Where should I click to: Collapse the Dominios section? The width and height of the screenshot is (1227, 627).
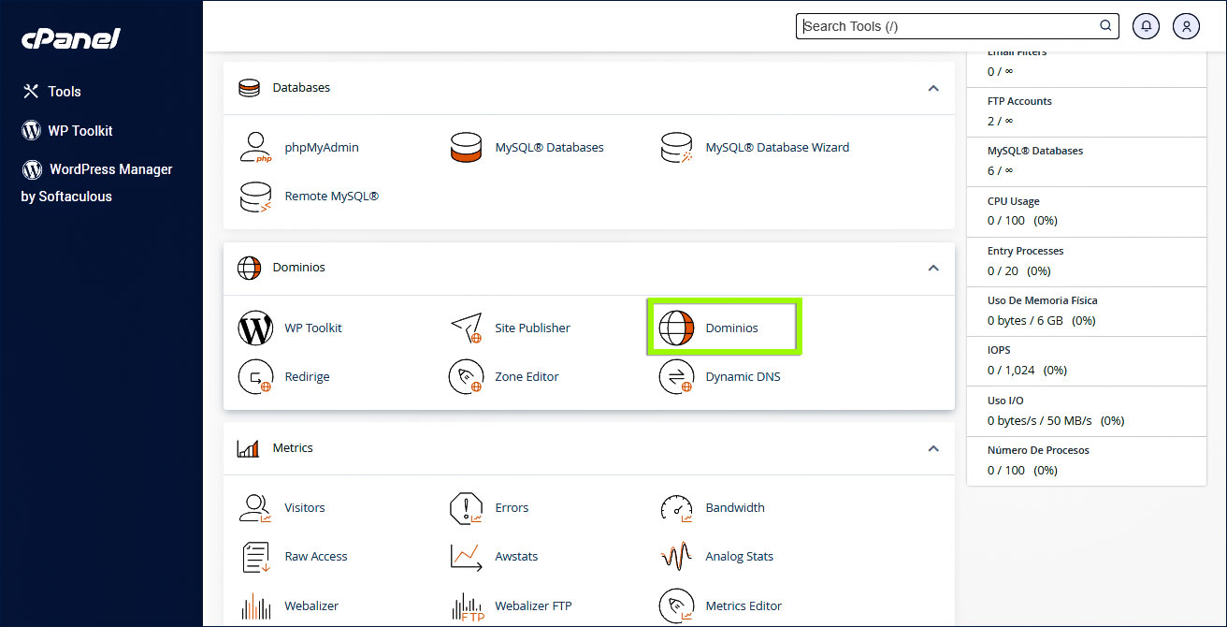[x=932, y=268]
